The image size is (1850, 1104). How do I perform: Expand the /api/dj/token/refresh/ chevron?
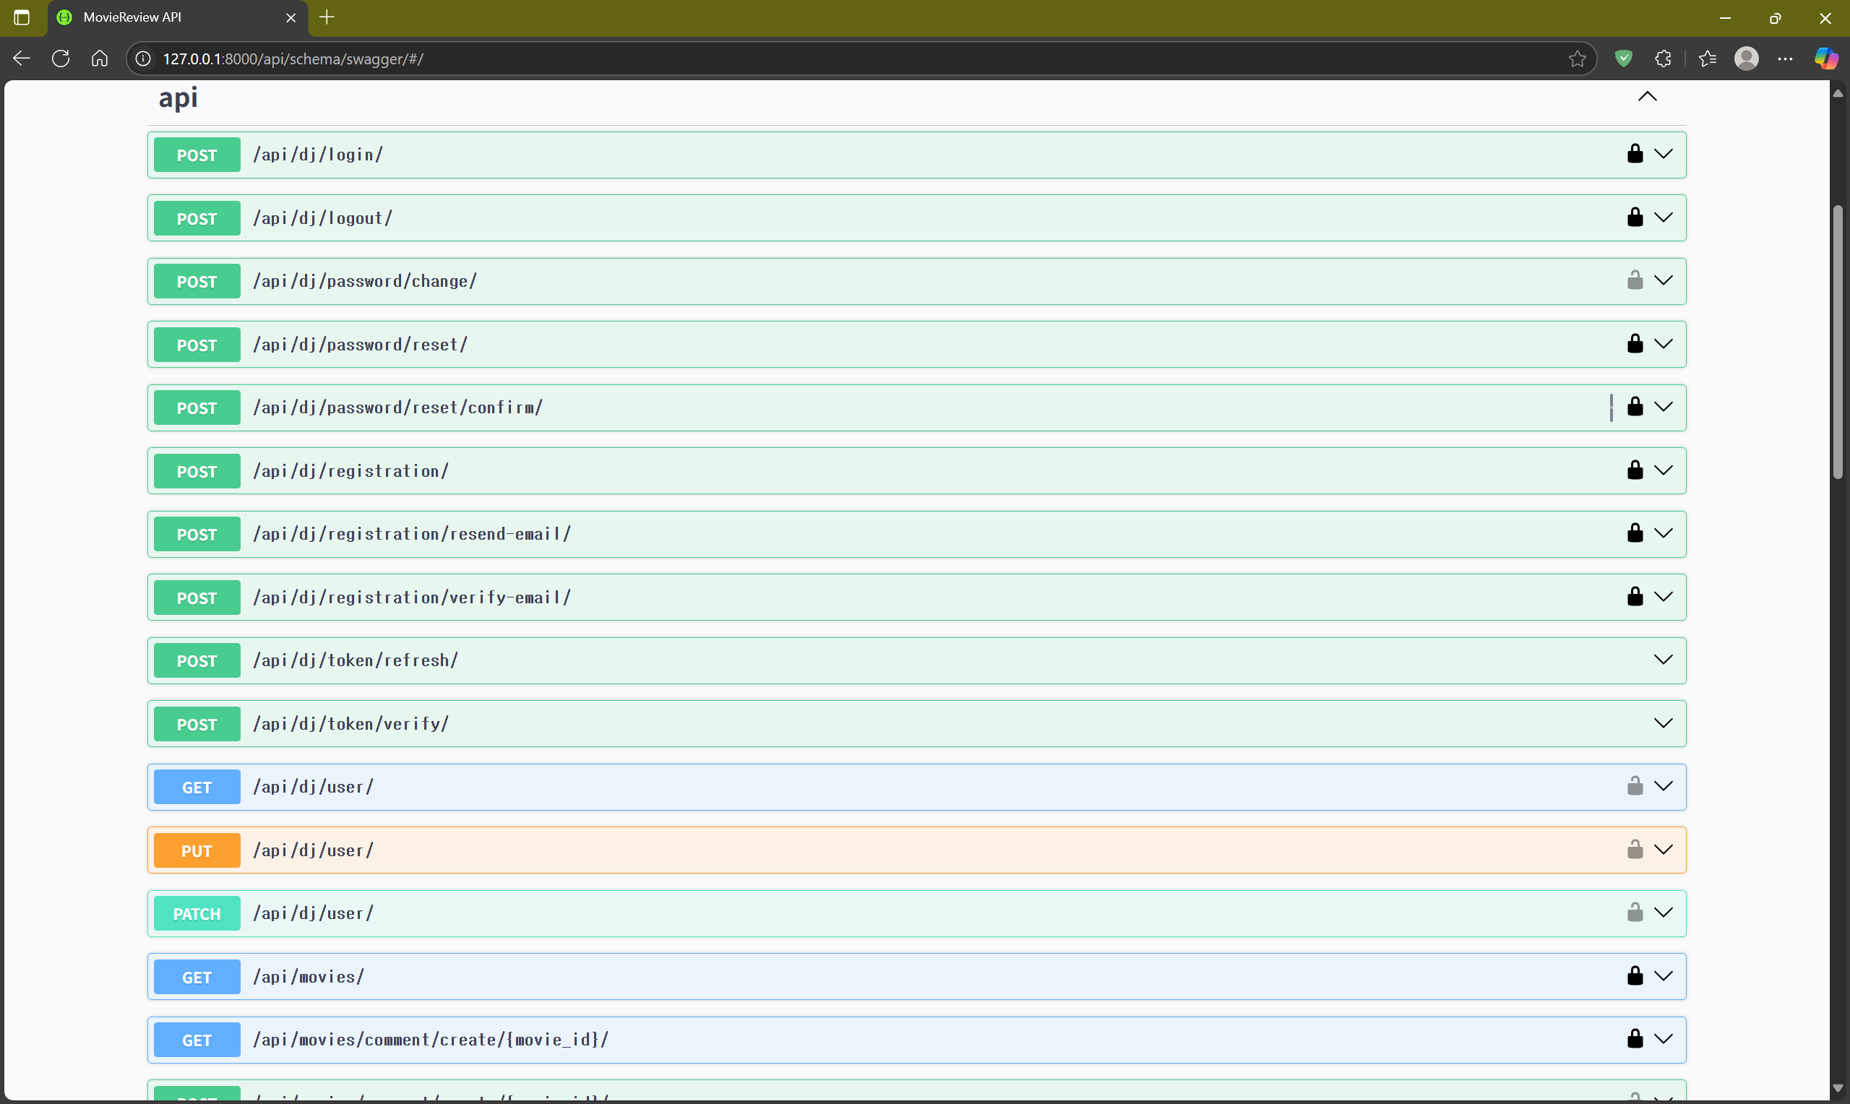(x=1664, y=660)
